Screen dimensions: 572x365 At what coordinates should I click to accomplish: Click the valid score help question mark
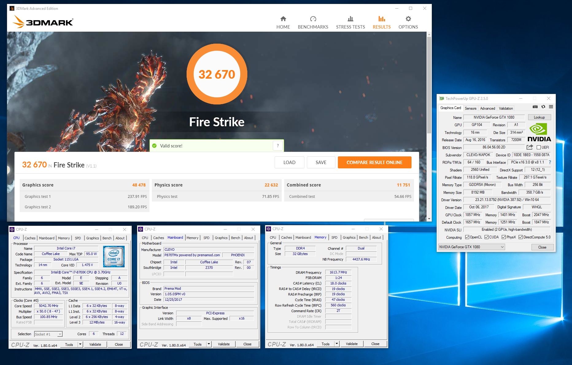[278, 146]
